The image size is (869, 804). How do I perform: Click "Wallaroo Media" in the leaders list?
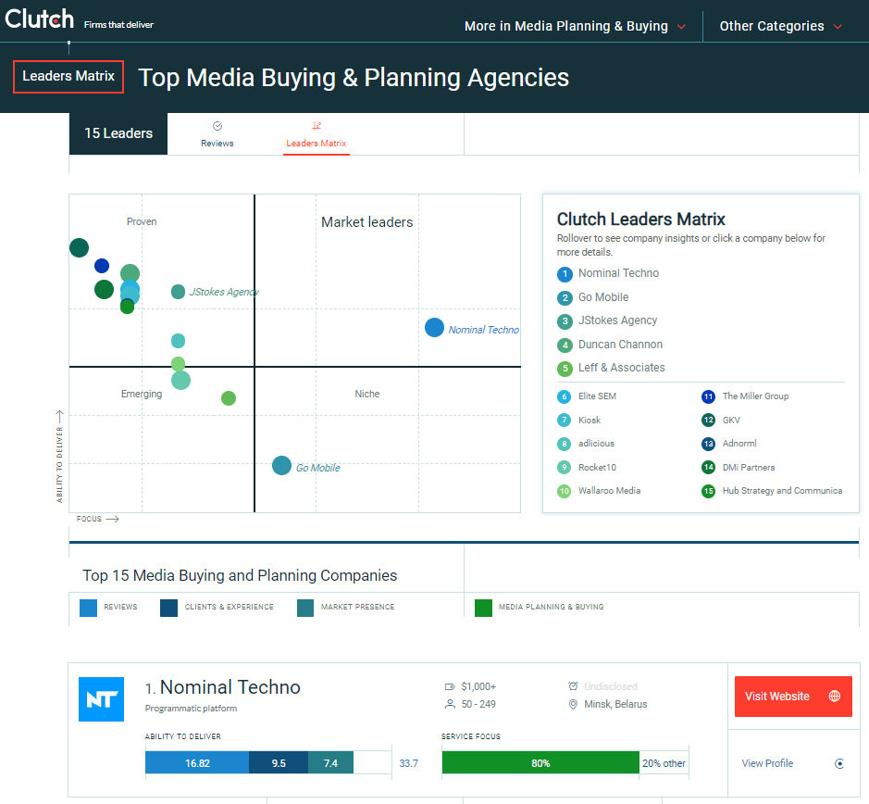[x=610, y=491]
